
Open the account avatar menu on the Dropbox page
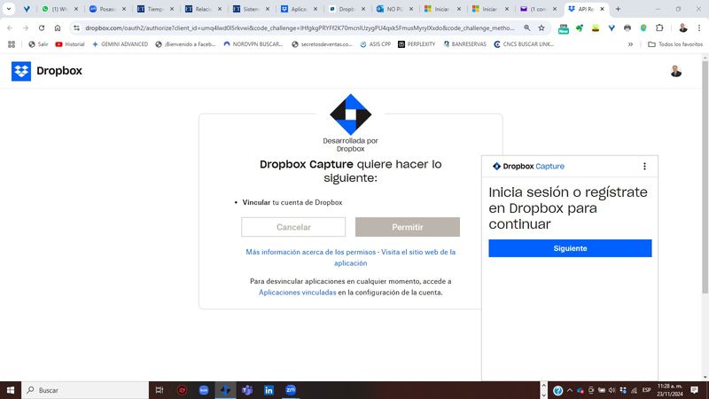pos(676,71)
